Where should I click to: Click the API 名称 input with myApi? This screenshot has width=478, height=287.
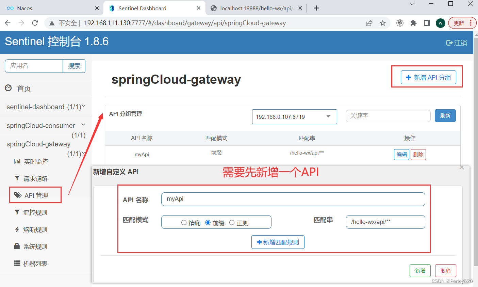coord(293,199)
